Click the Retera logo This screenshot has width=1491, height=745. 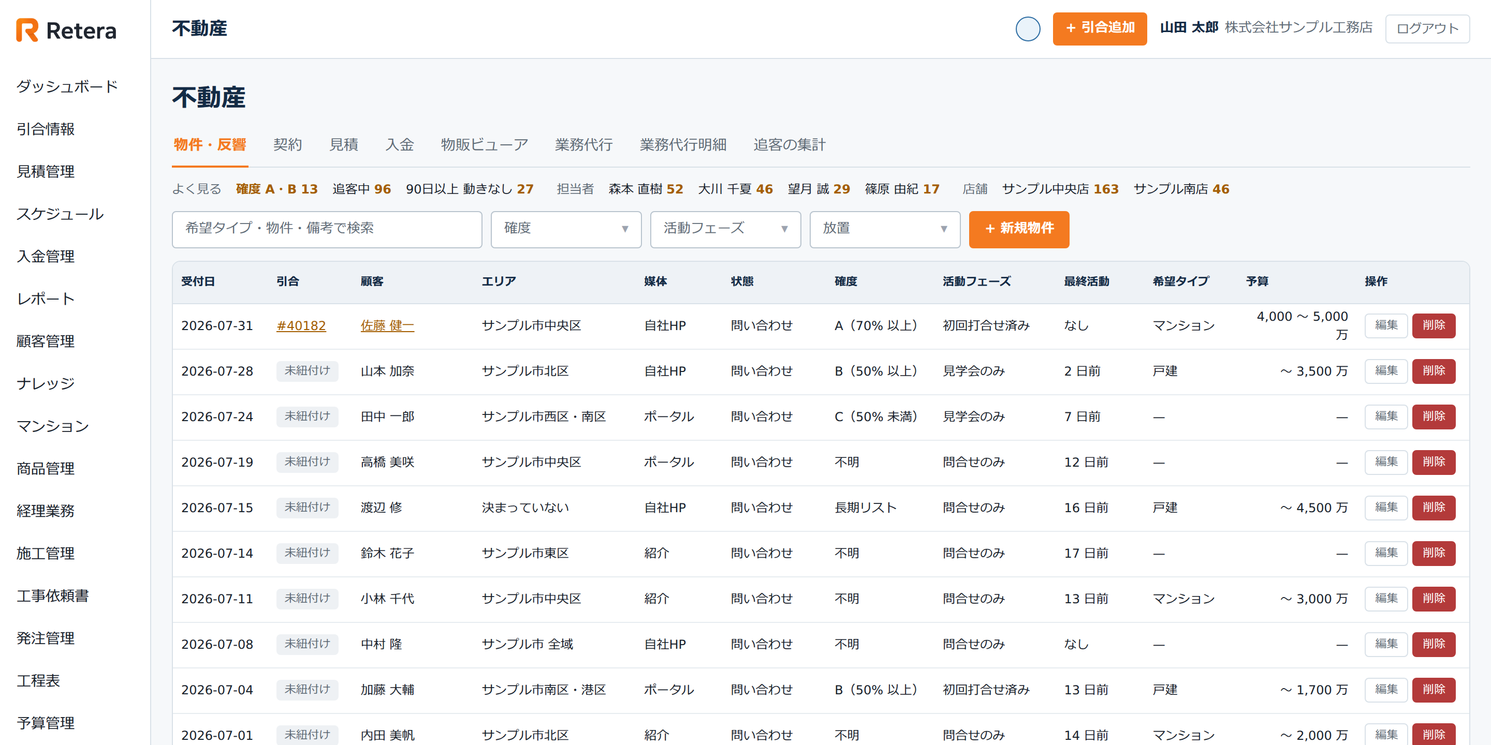pyautogui.click(x=66, y=30)
